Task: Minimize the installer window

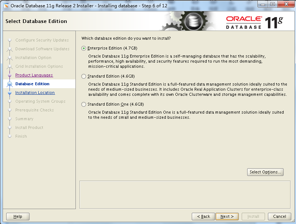Action: (x=263, y=4)
